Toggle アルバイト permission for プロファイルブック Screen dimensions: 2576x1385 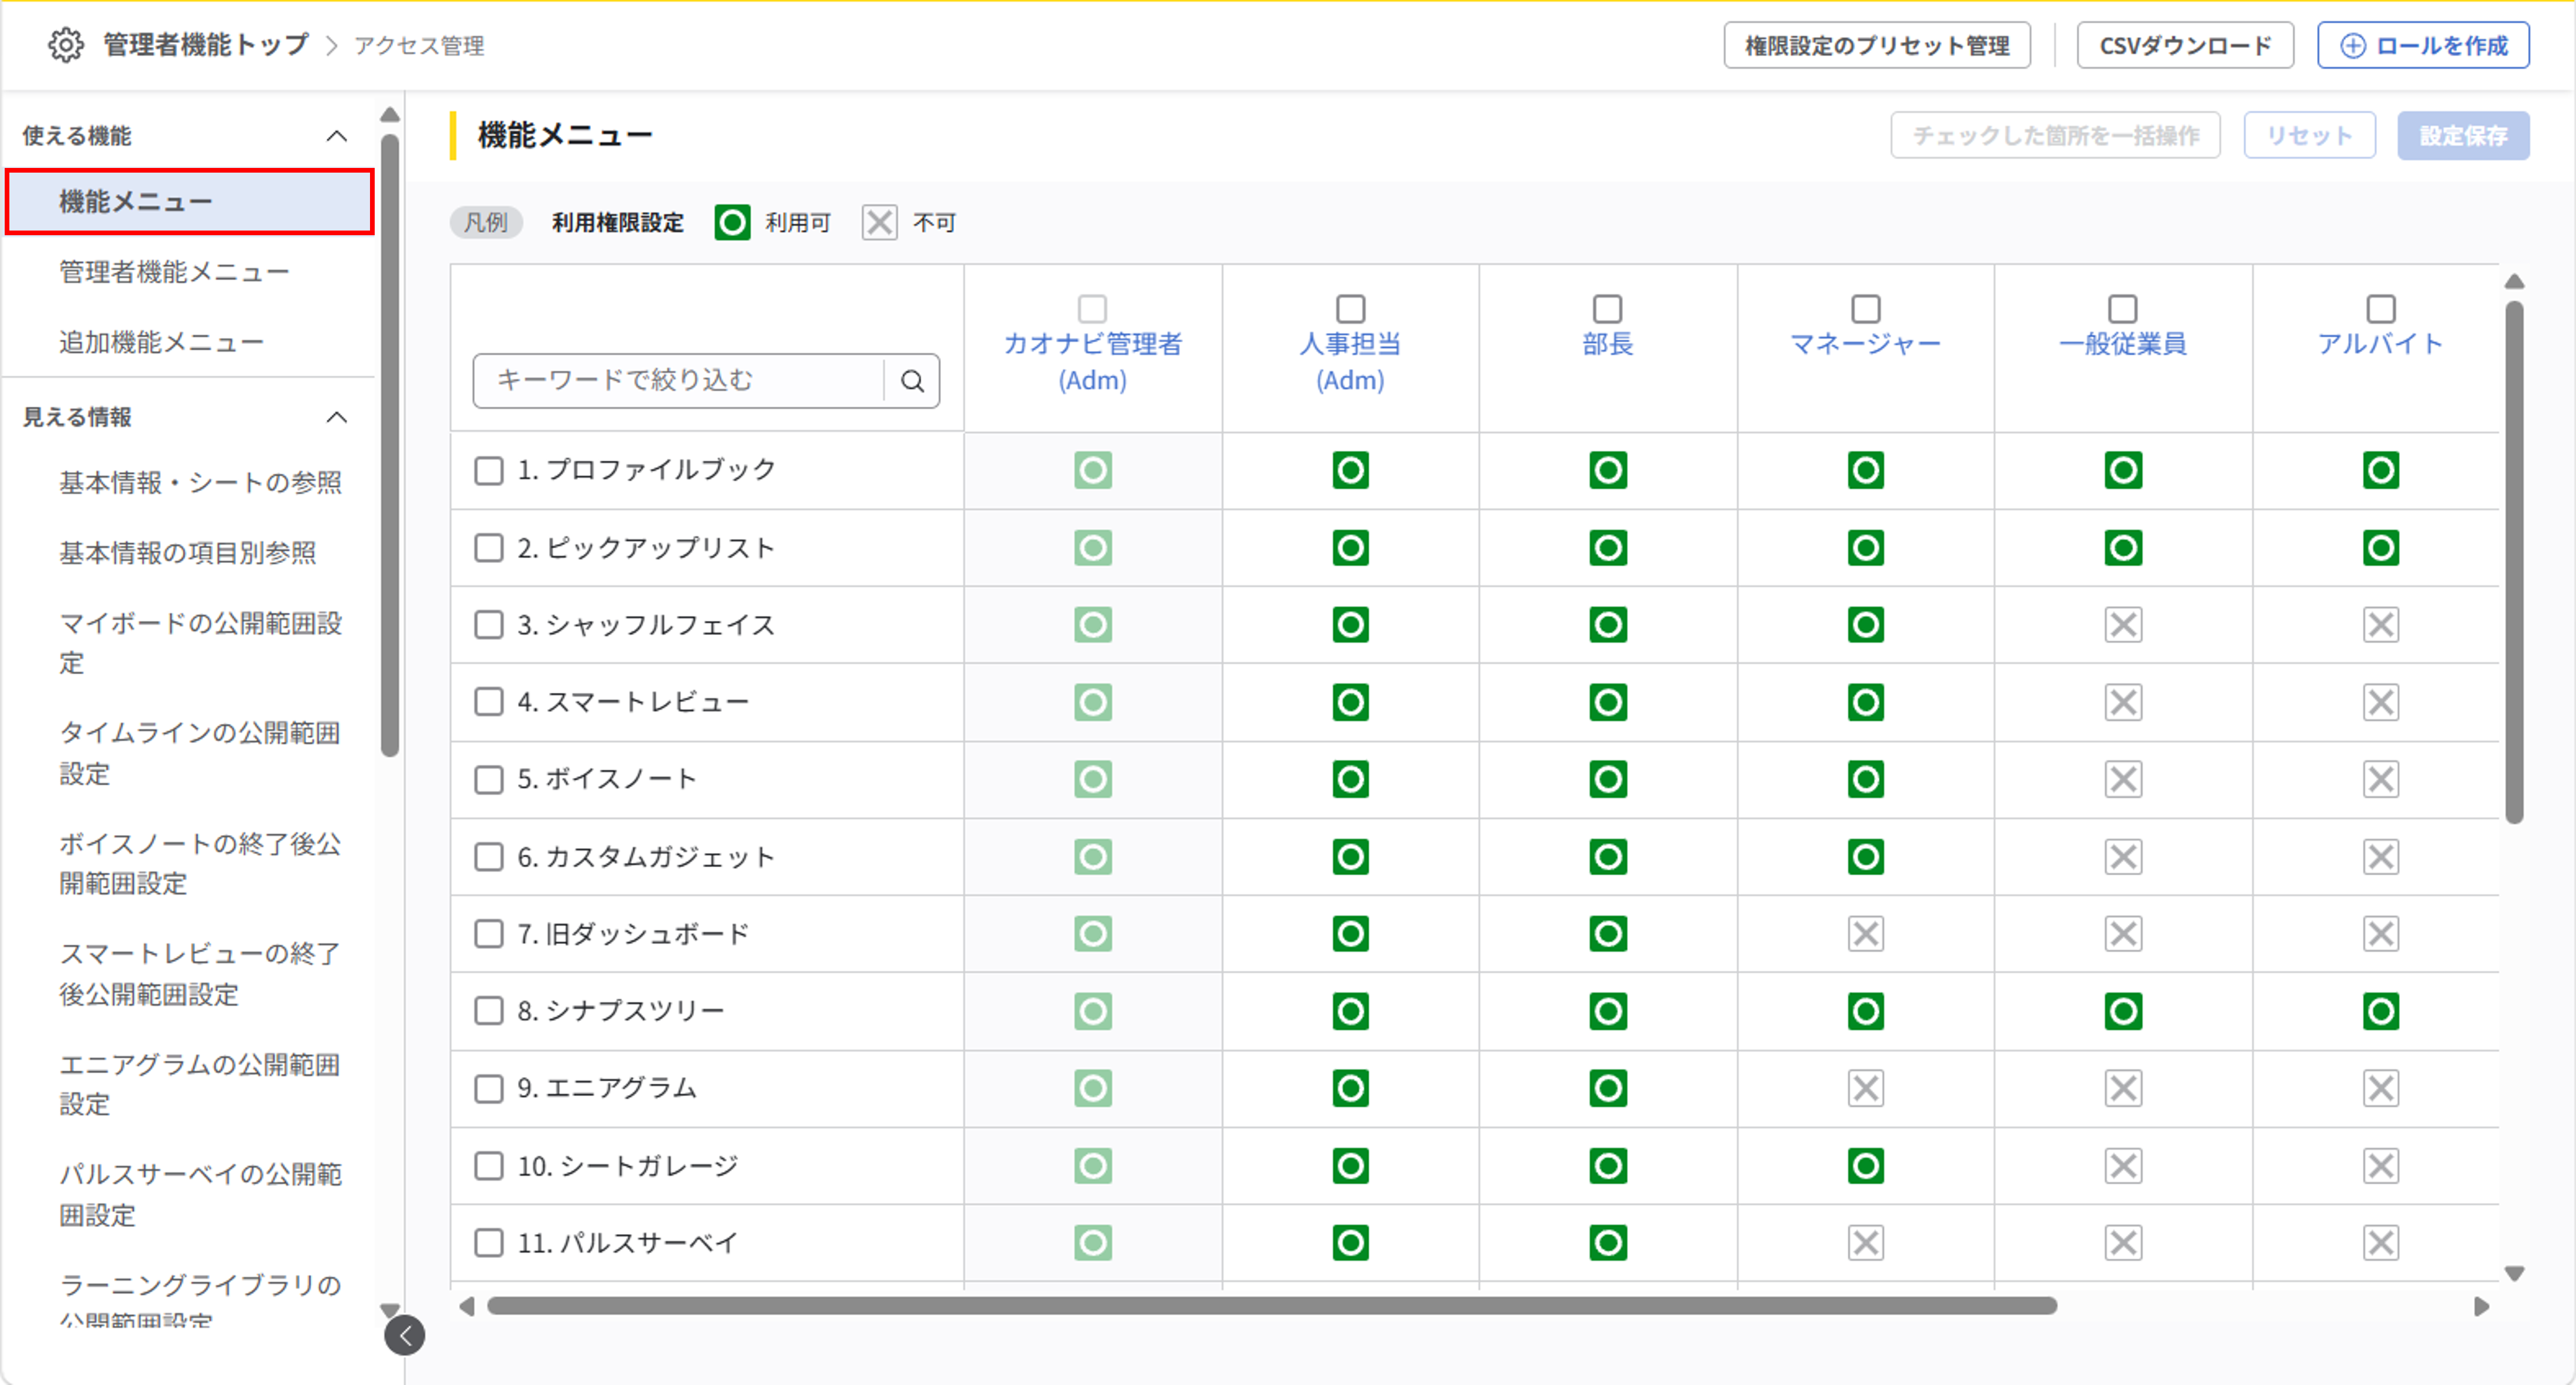[2381, 470]
